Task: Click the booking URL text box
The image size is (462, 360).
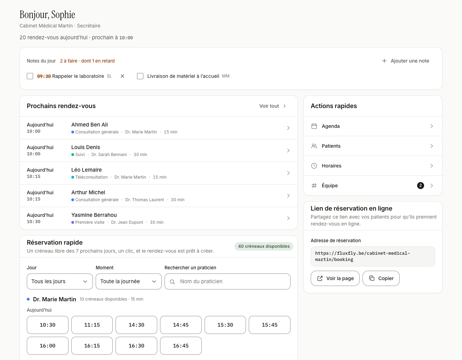Action: (373, 256)
